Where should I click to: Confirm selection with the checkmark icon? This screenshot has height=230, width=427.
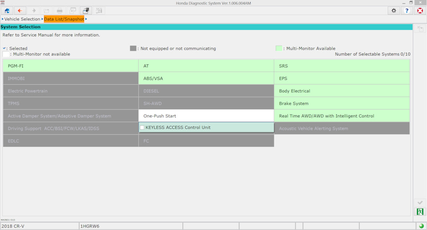tap(420, 202)
